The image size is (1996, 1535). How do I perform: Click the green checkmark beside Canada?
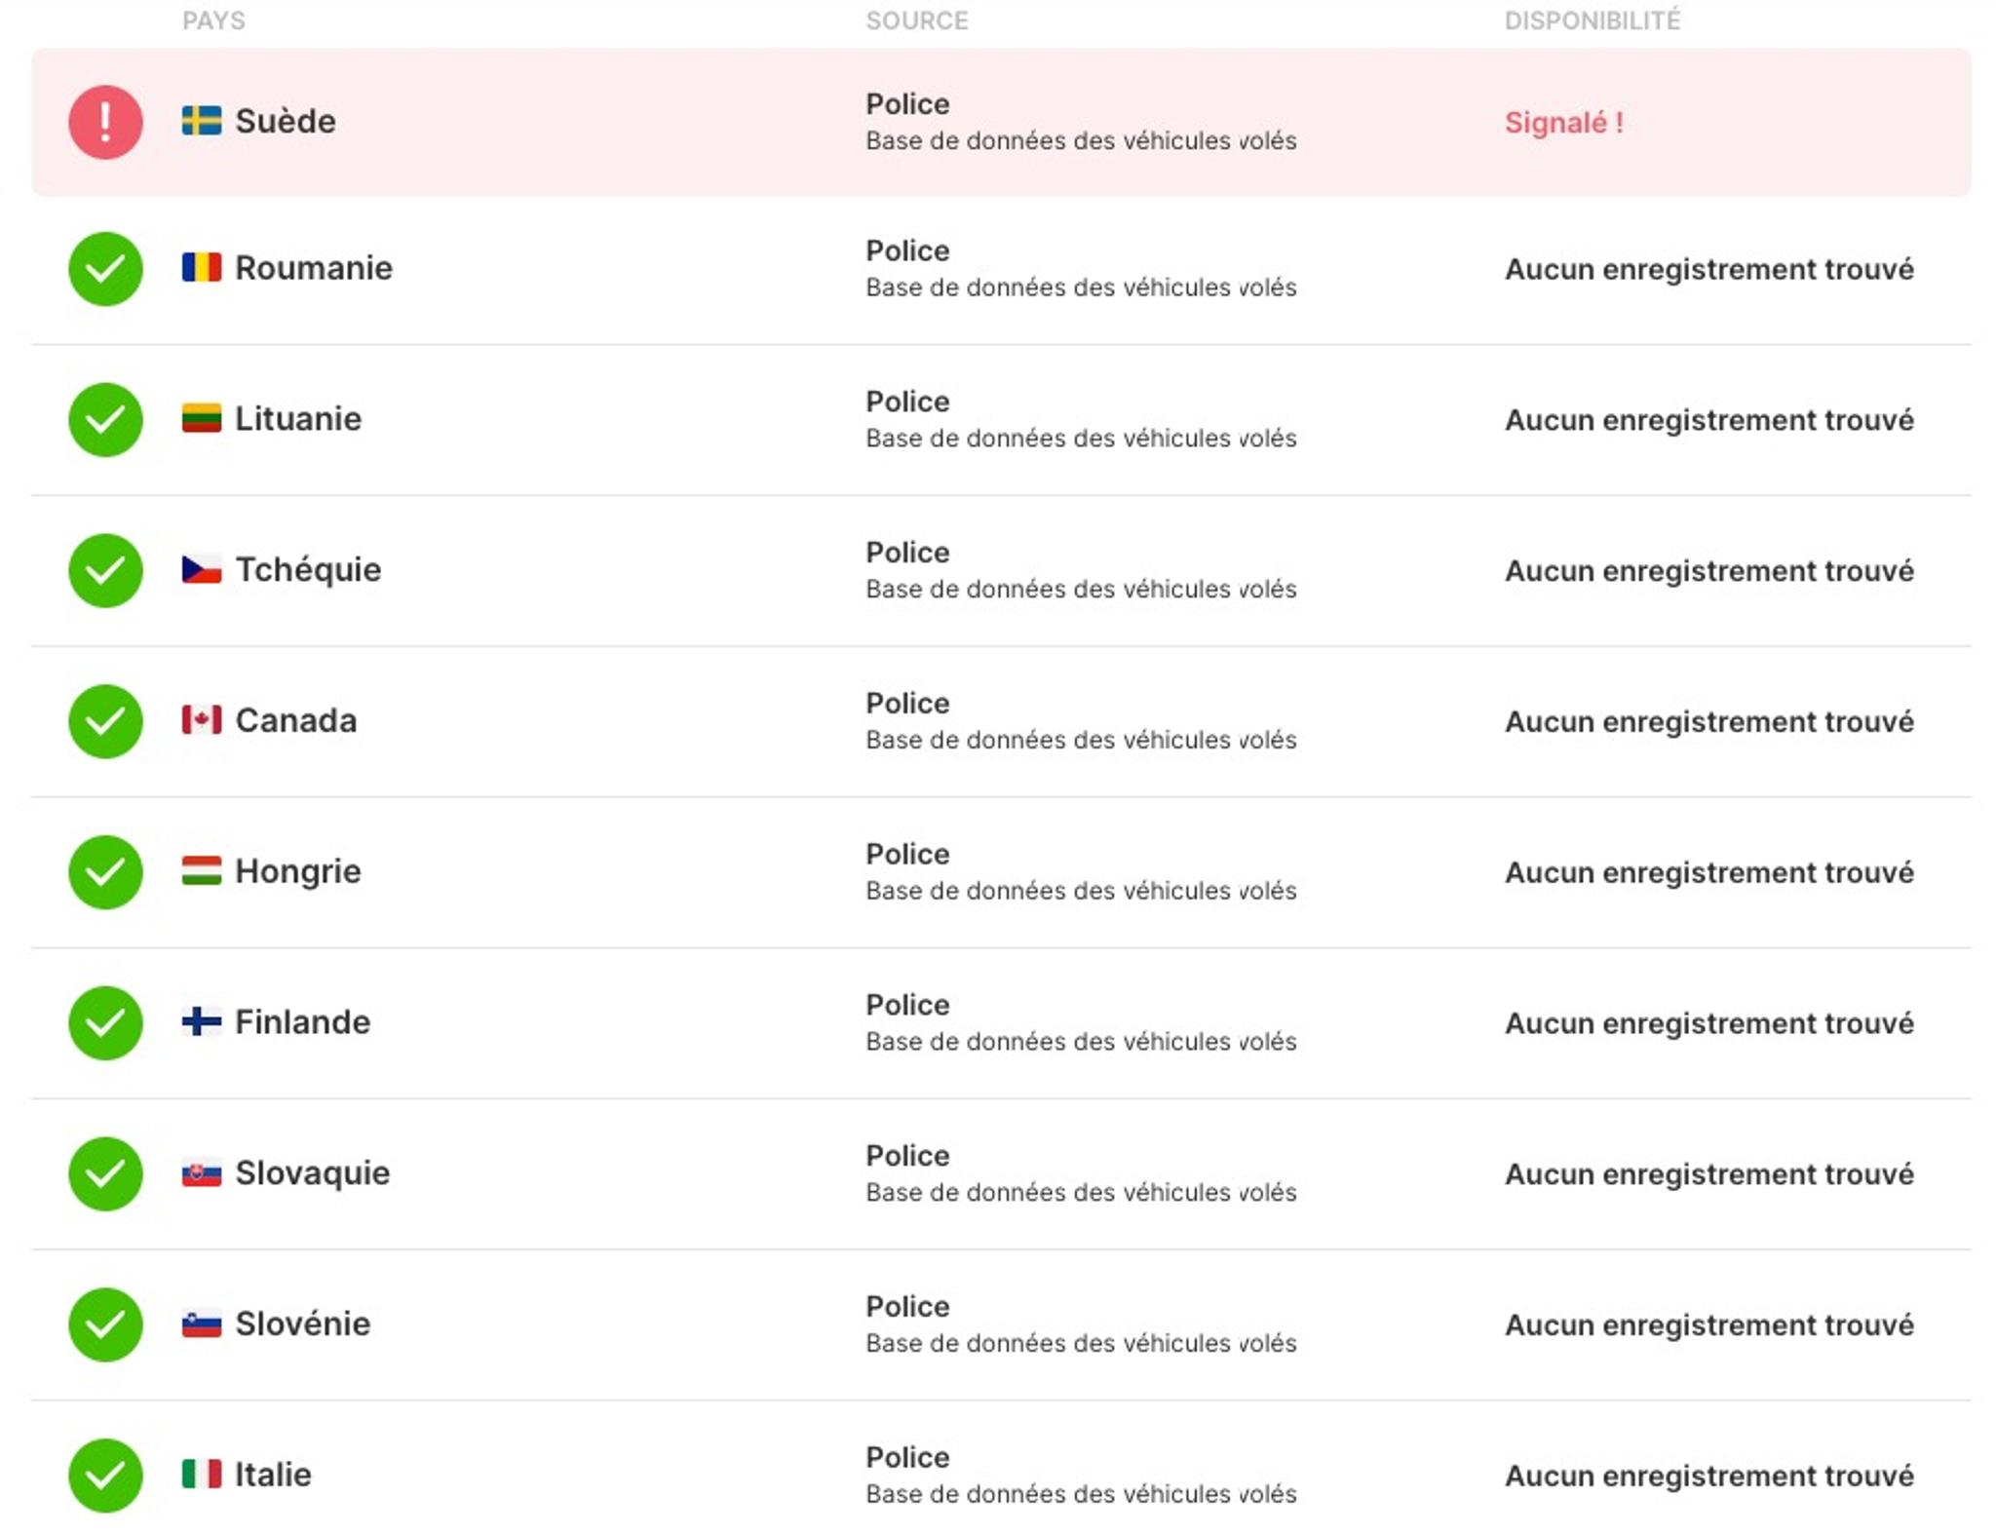[x=105, y=721]
